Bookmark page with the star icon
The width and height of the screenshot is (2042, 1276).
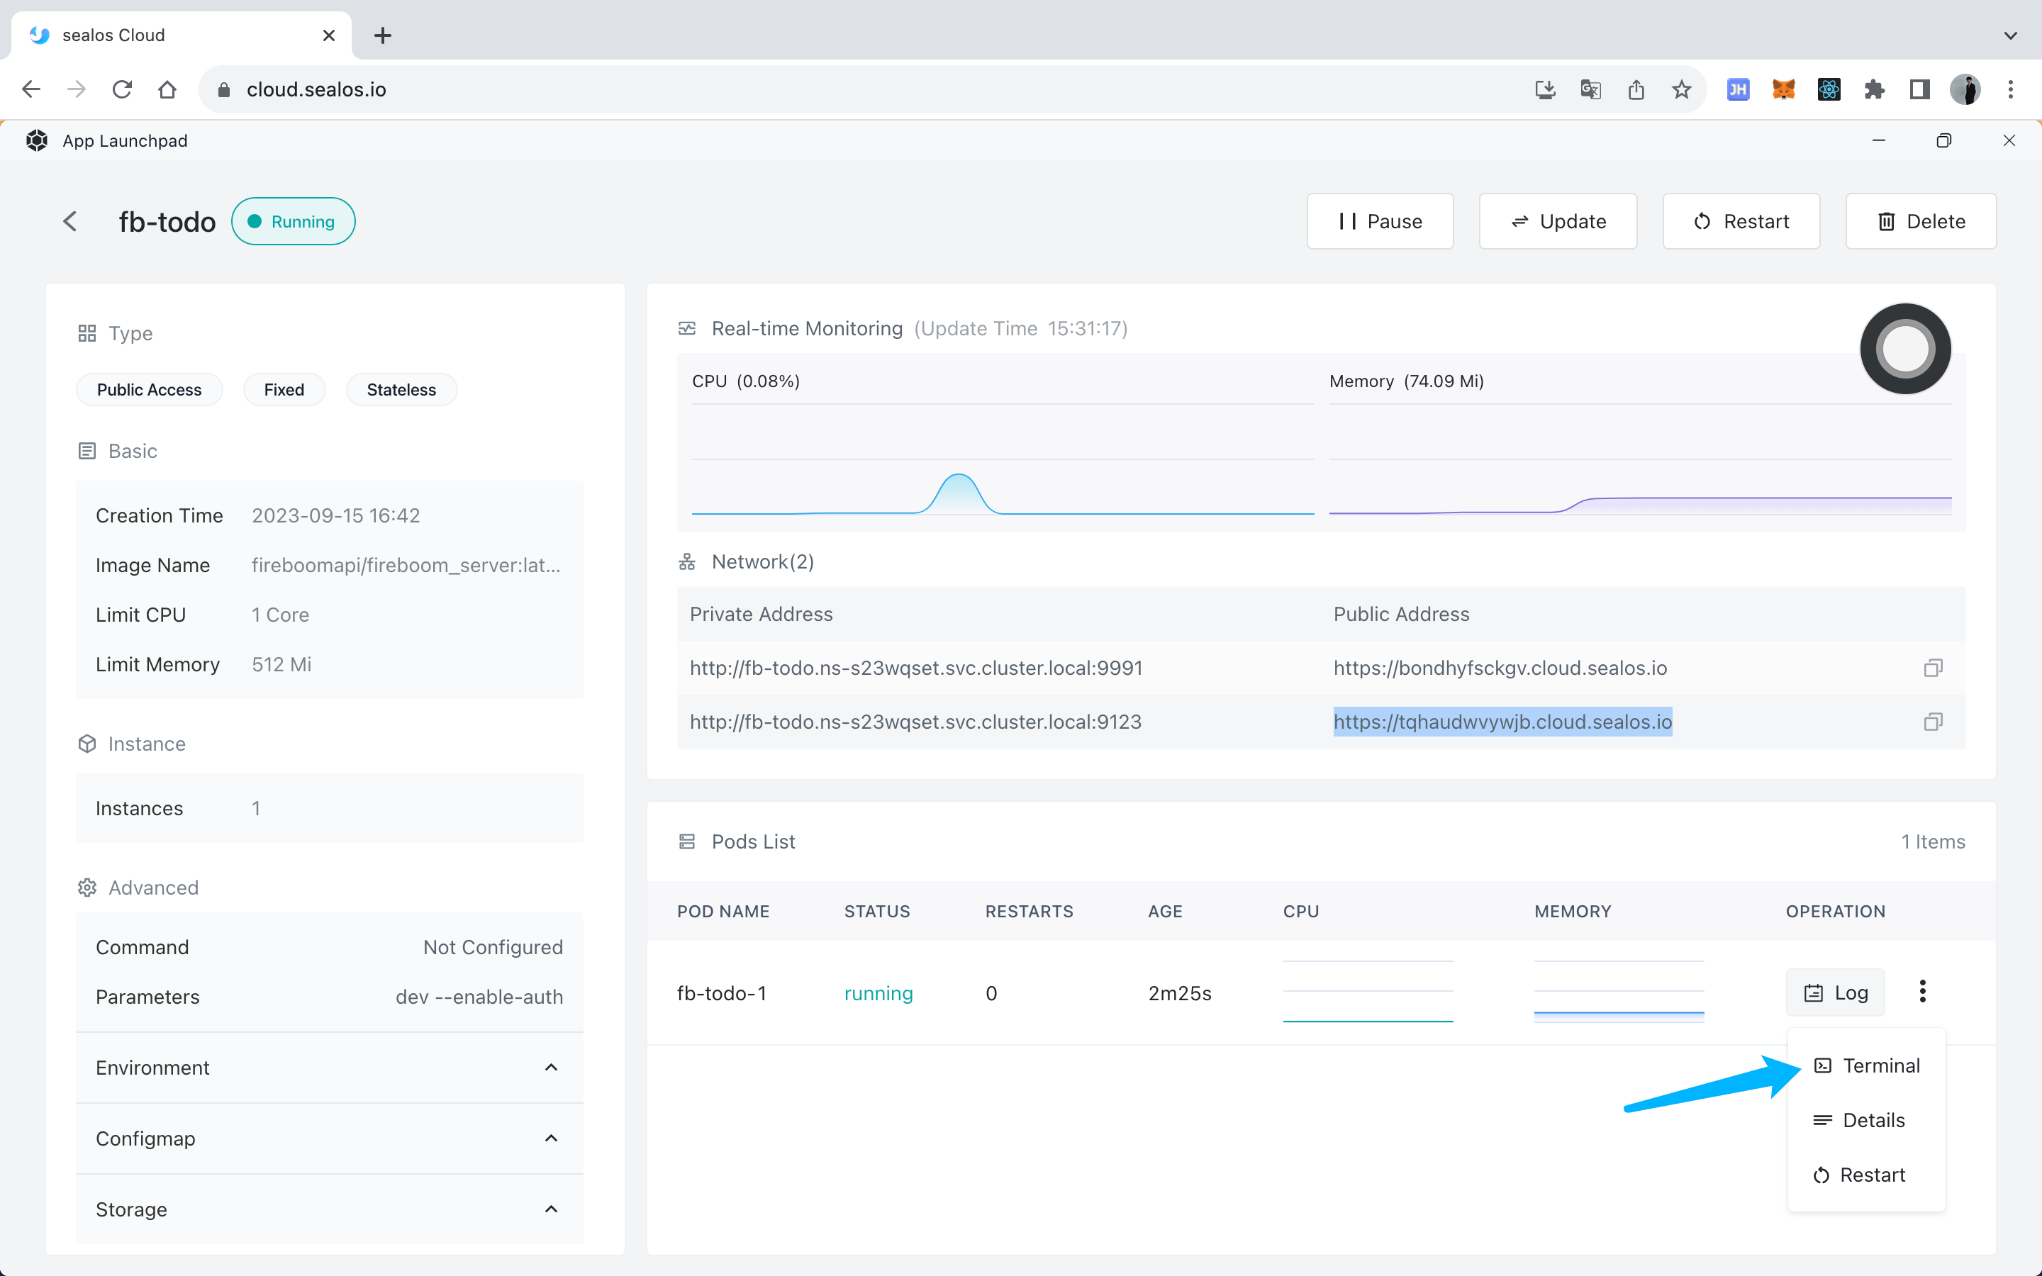(x=1681, y=89)
